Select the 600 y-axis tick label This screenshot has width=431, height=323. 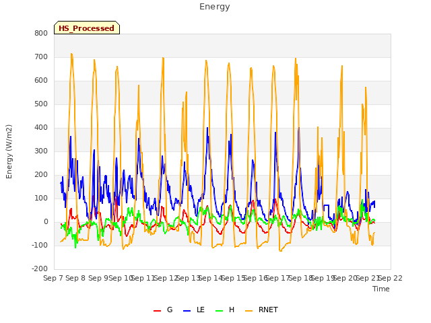(x=41, y=81)
